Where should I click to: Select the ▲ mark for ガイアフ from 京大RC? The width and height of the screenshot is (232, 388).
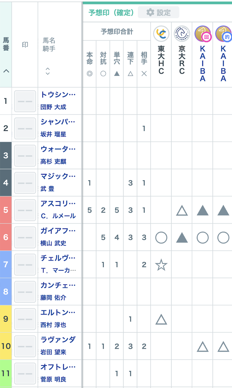pos(181,237)
